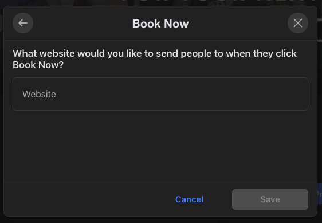Viewport: 322px width, 223px height.
Task: Click the blue button behind dialog edge
Action: (320, 194)
